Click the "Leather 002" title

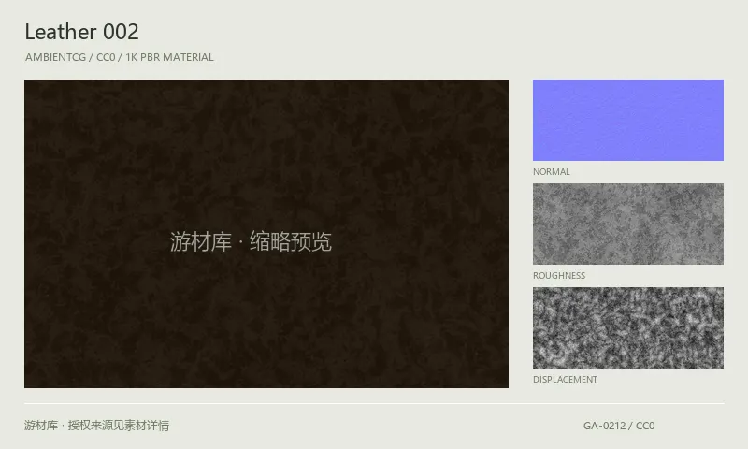81,32
